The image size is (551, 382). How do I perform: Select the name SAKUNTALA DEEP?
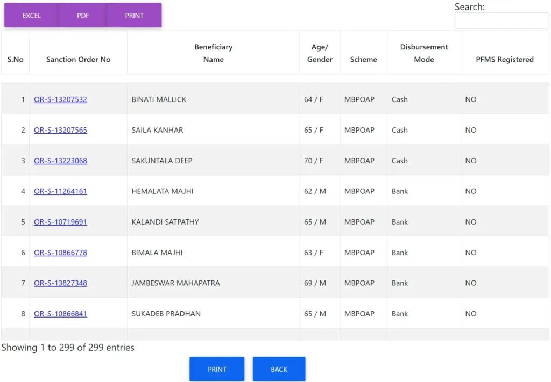pyautogui.click(x=162, y=161)
